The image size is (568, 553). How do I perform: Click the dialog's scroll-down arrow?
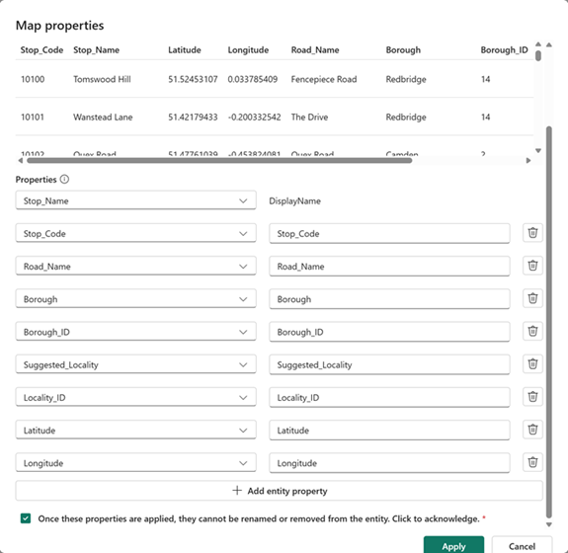549,524
